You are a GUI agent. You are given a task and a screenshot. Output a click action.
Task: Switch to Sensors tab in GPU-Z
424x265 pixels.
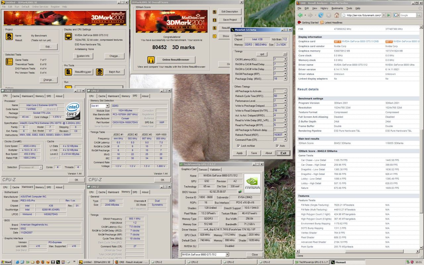point(203,169)
